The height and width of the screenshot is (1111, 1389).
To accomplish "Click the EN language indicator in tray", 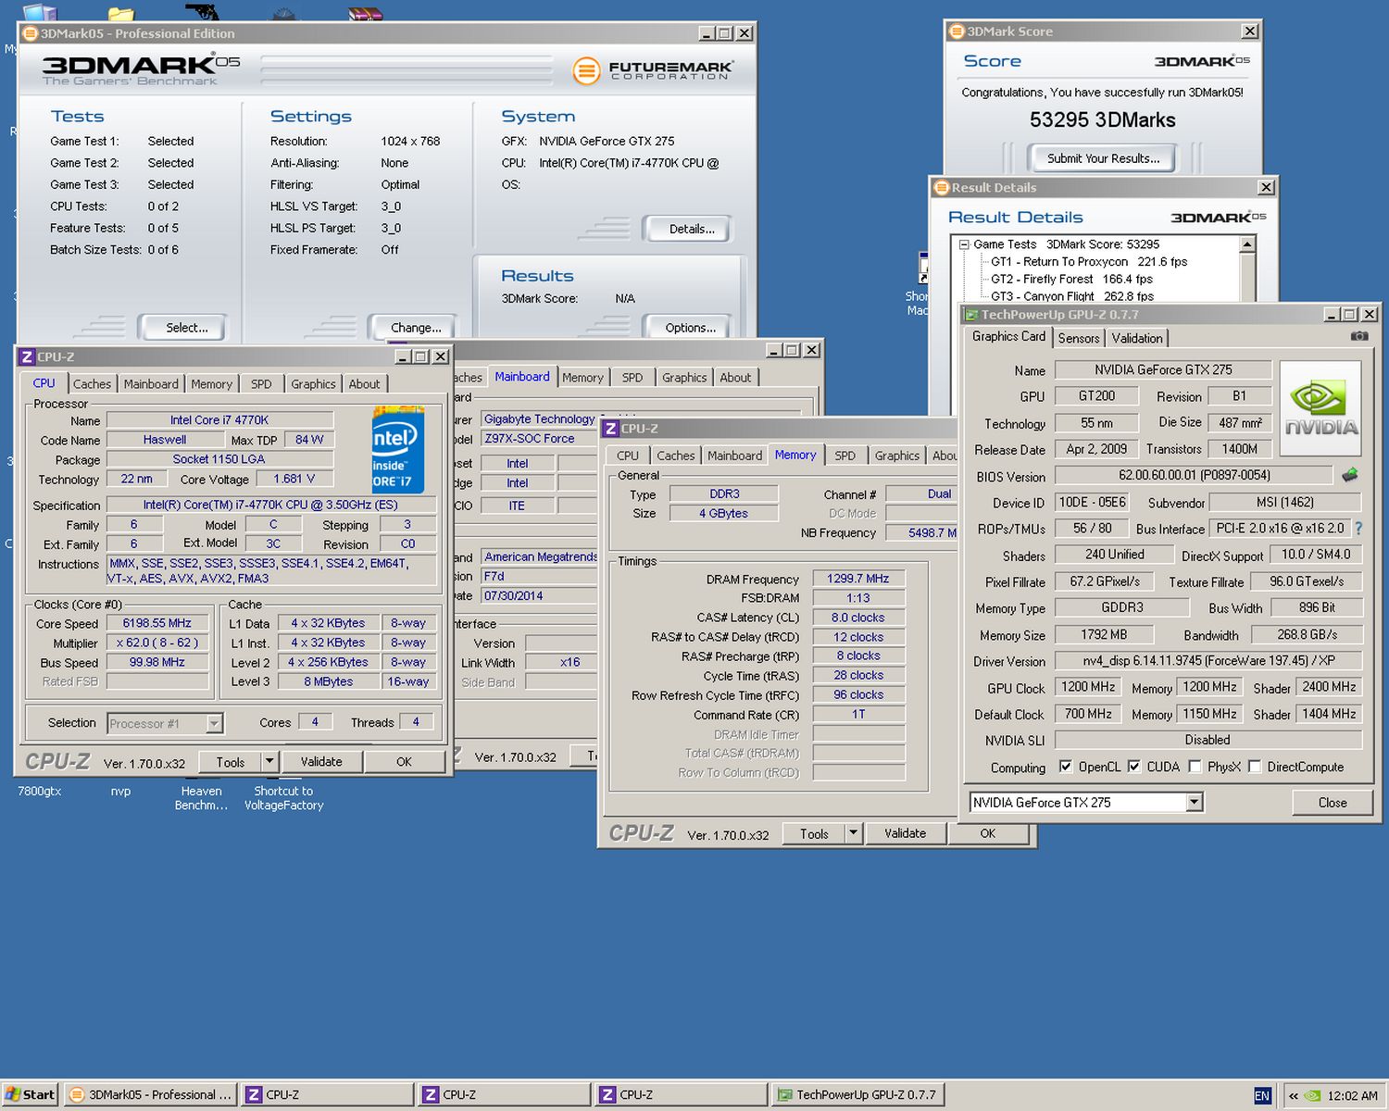I will click(1262, 1095).
